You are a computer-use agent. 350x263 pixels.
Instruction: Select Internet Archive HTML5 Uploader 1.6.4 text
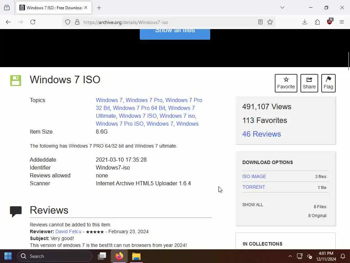(x=143, y=184)
